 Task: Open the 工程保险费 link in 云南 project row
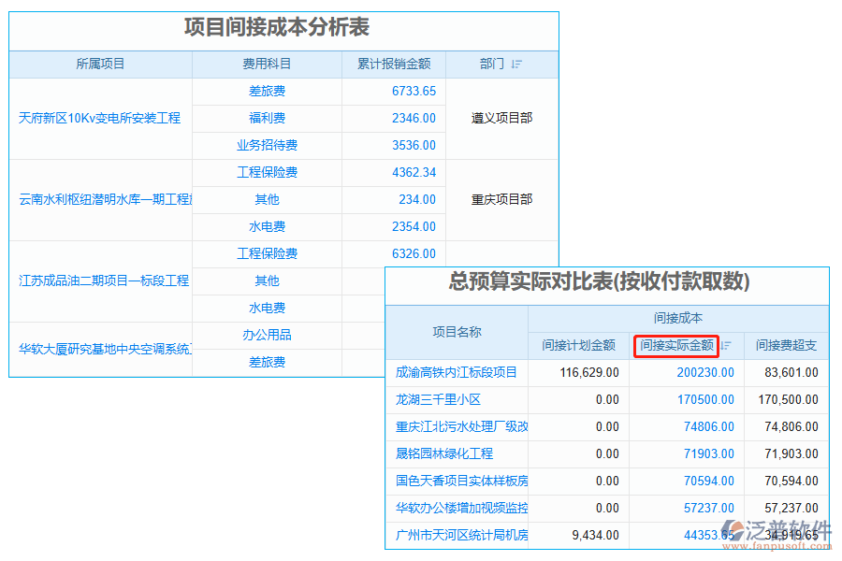(x=269, y=172)
